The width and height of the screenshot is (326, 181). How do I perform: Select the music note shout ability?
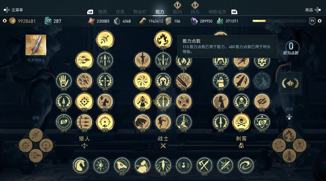point(184,165)
